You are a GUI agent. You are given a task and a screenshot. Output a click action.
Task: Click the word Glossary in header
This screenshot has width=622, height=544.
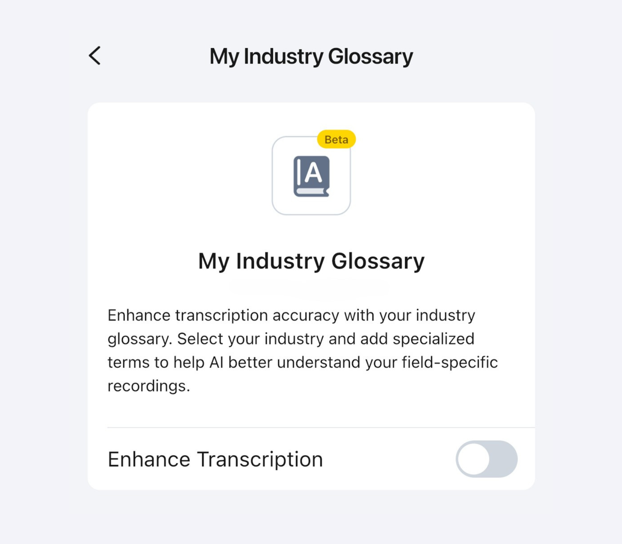[x=370, y=57]
